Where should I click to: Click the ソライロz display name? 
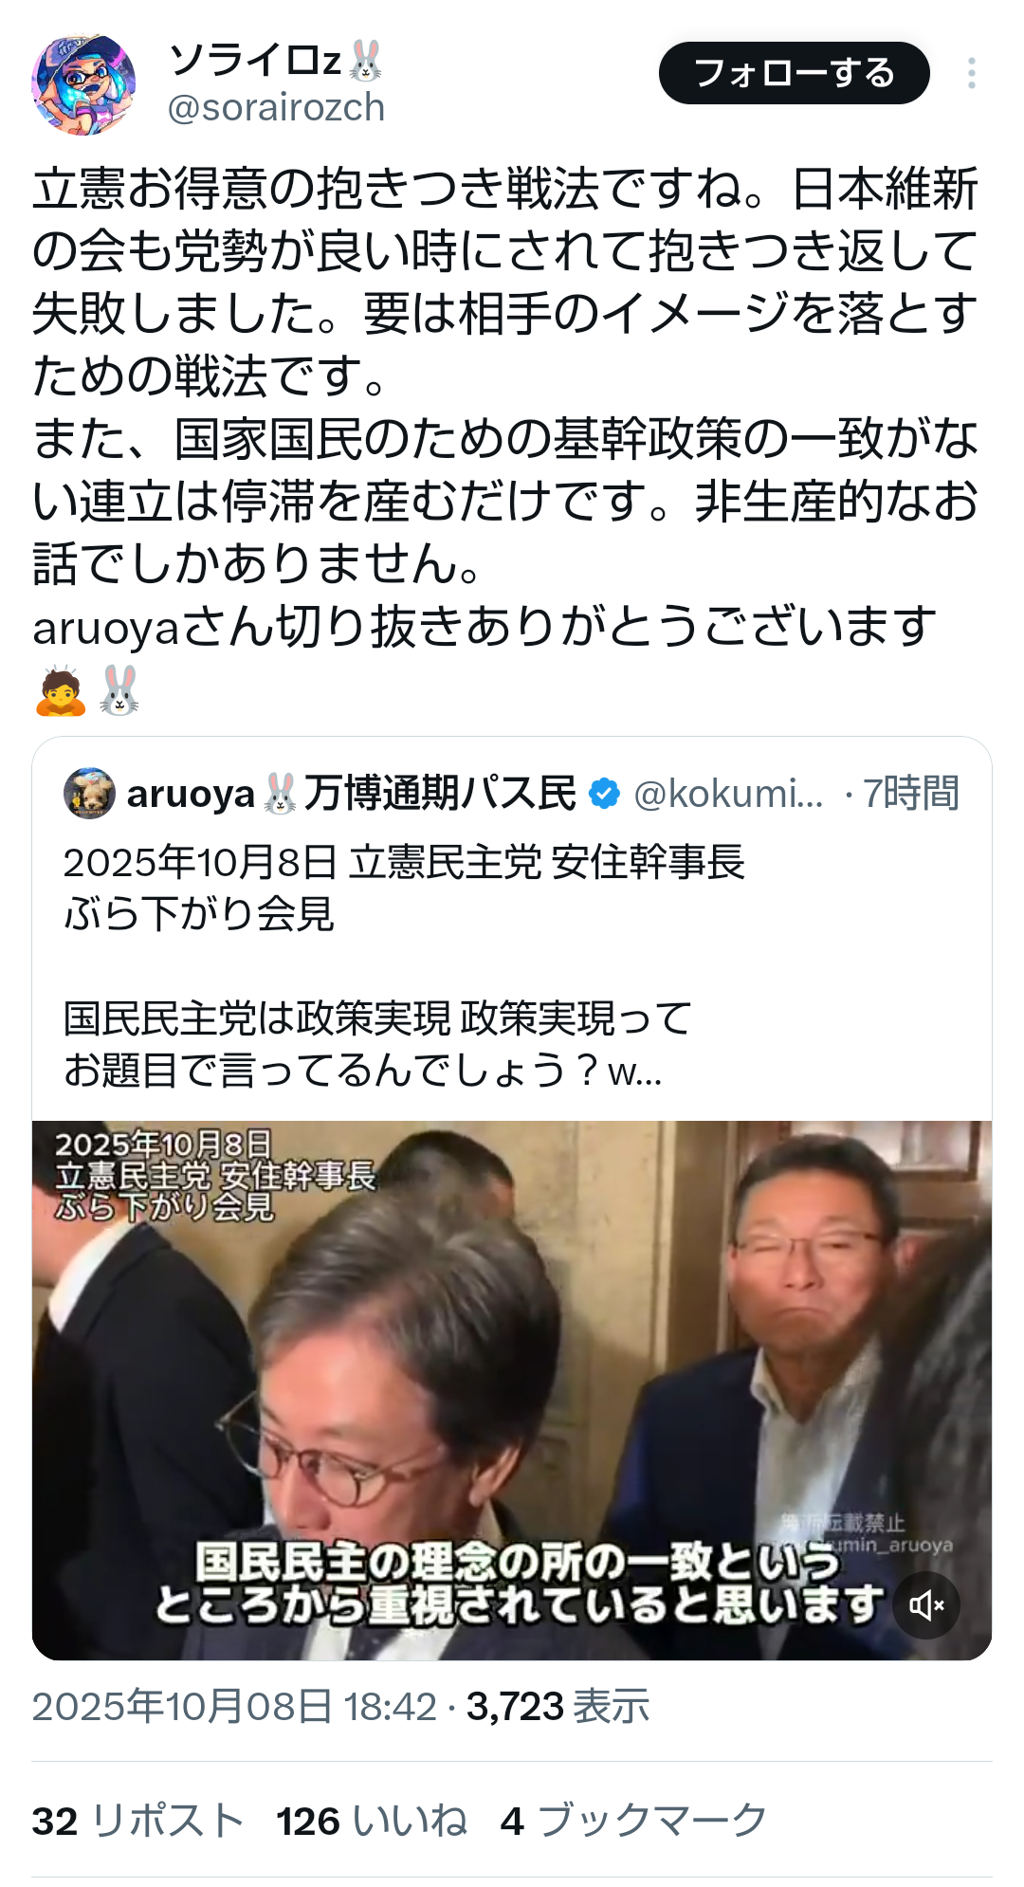255,61
